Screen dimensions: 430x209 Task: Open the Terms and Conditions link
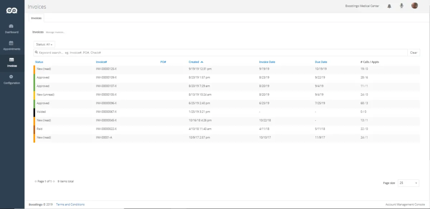[x=70, y=204]
